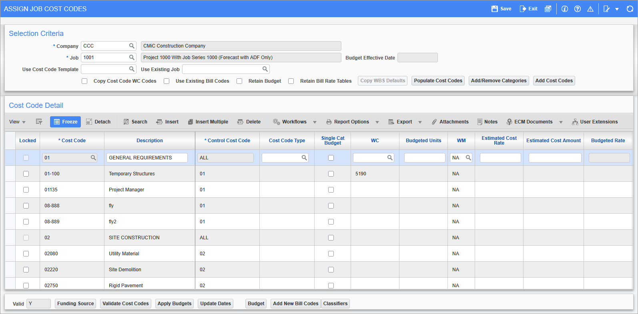638x314 pixels.
Task: Sort by Cost Code column header
Action: [x=72, y=141]
